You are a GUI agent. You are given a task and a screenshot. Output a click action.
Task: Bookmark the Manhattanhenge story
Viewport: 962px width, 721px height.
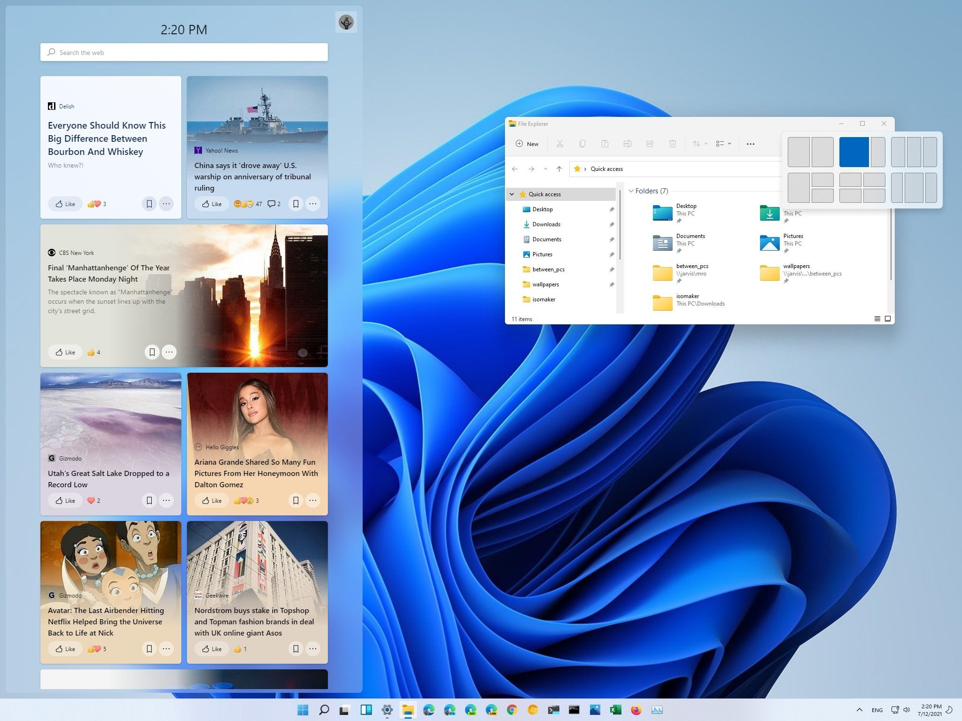pos(152,352)
